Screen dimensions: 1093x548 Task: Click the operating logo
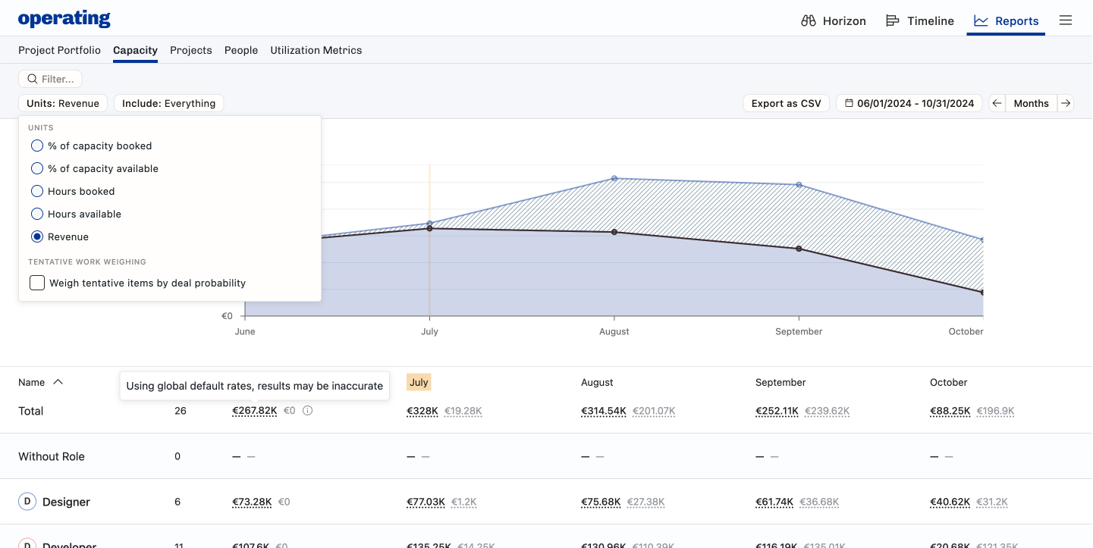[64, 19]
